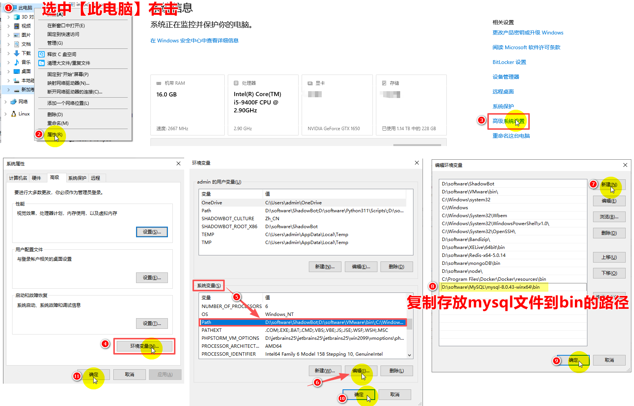Click the Music (音乐) note icon

[x=17, y=62]
